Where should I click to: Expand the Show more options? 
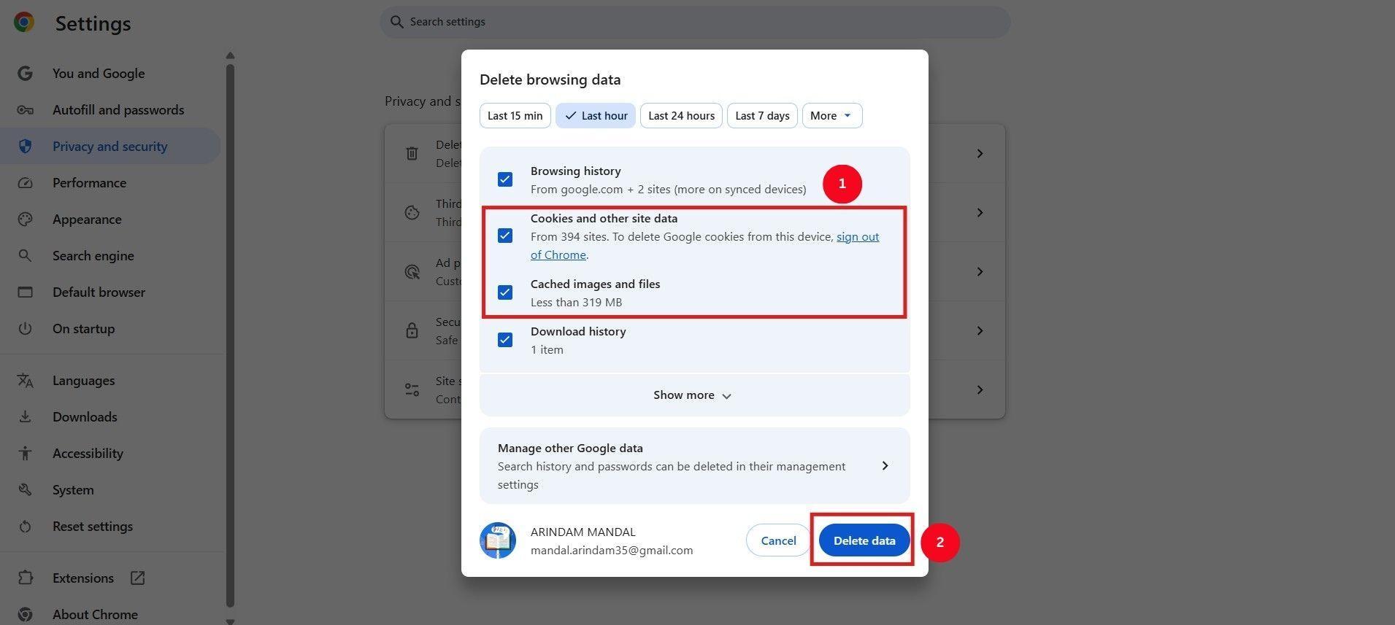coord(694,395)
